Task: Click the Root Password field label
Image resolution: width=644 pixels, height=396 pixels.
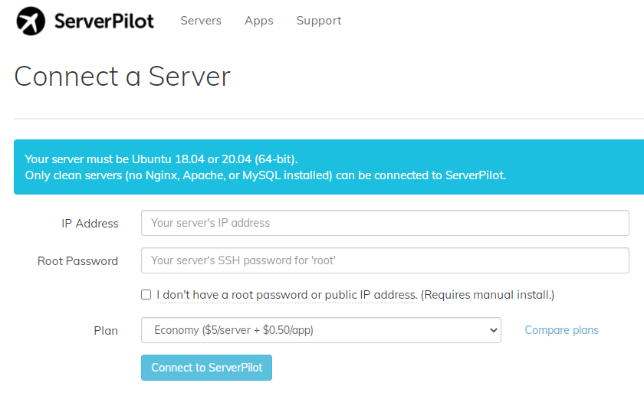Action: coord(77,261)
